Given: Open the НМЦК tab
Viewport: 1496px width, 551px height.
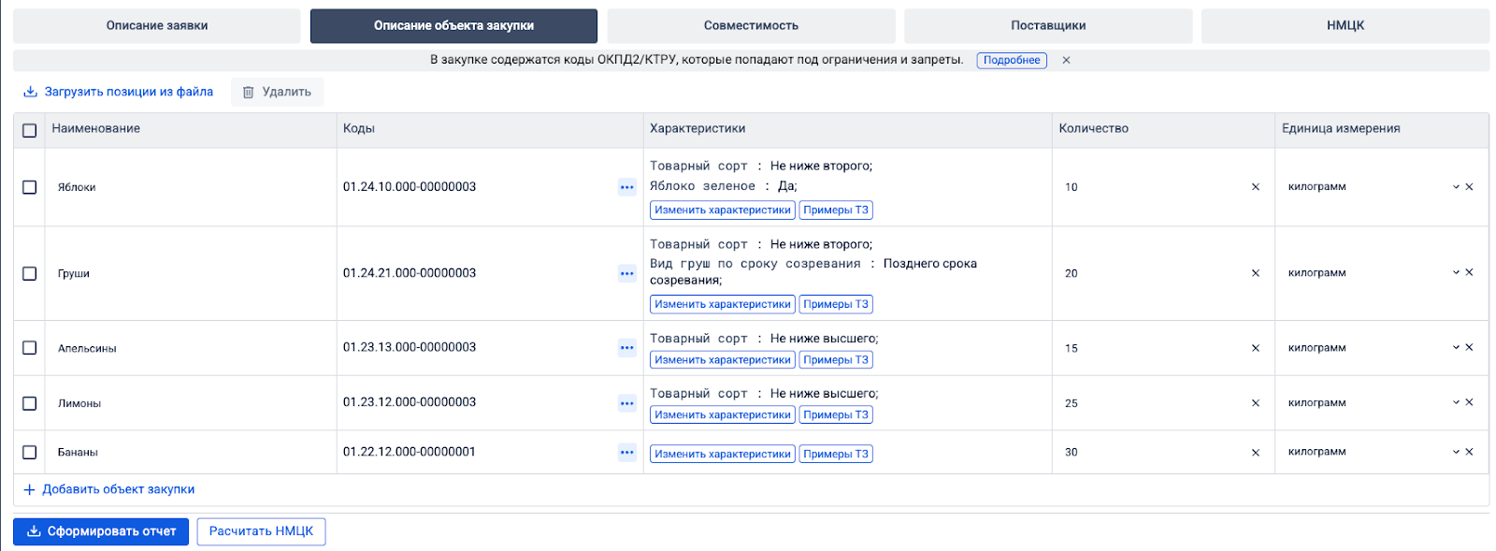Looking at the screenshot, I should coord(1345,26).
